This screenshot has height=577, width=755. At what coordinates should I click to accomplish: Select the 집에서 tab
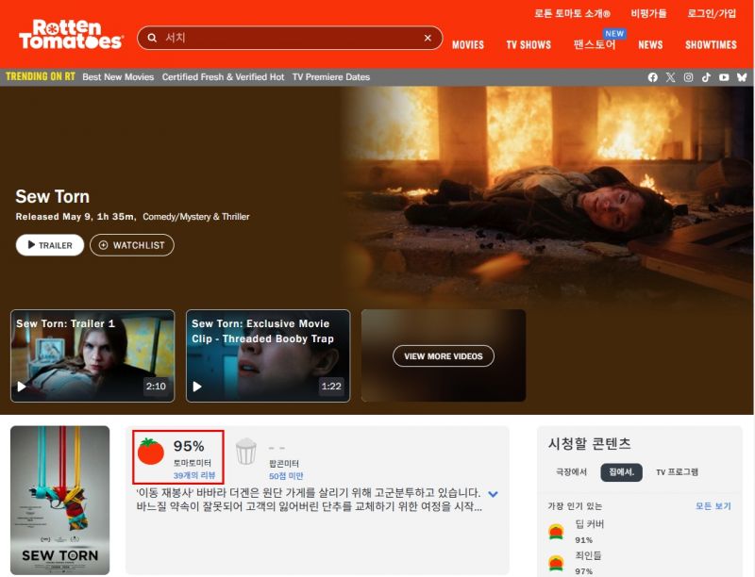click(x=621, y=472)
